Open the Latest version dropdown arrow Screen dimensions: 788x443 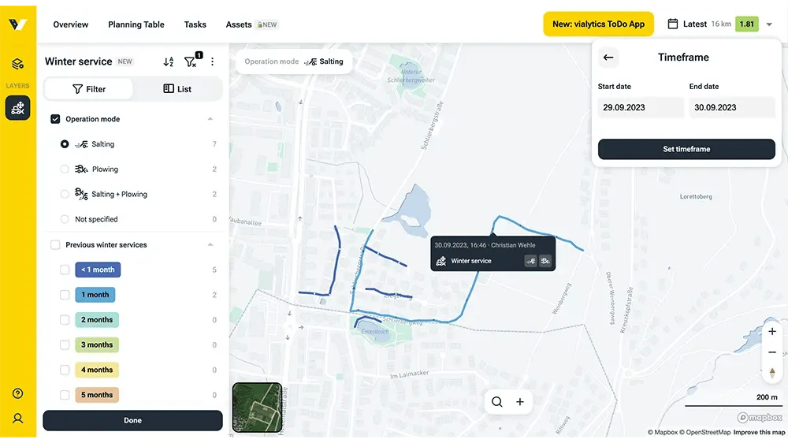[x=769, y=24]
